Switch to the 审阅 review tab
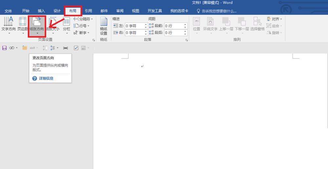This screenshot has height=169, width=328. (x=120, y=11)
